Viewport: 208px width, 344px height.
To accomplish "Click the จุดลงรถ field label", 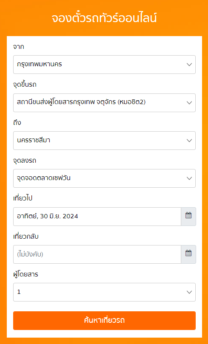I will [25, 161].
